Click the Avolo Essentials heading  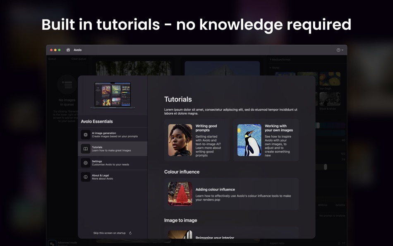click(x=97, y=121)
